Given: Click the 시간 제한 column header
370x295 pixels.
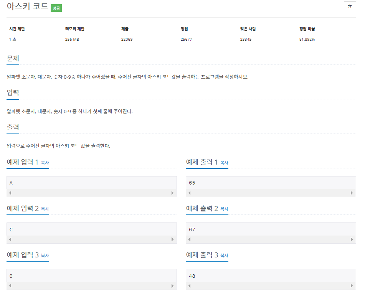Looking at the screenshot, I should 17,29.
